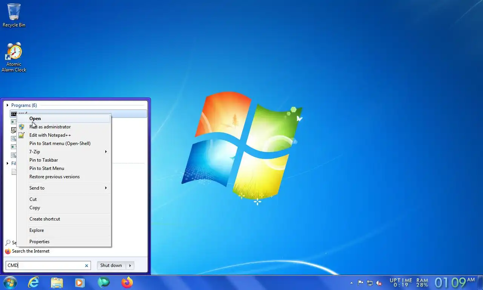483x290 pixels.
Task: Click the teal swirl browser taskbar icon
Action: 103,282
